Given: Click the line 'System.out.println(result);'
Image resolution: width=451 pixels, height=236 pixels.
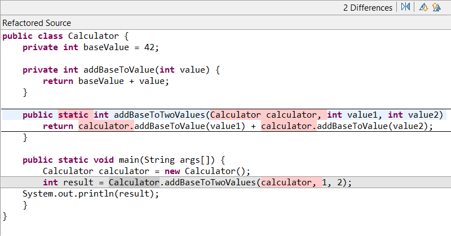Looking at the screenshot, I should pos(91,194).
